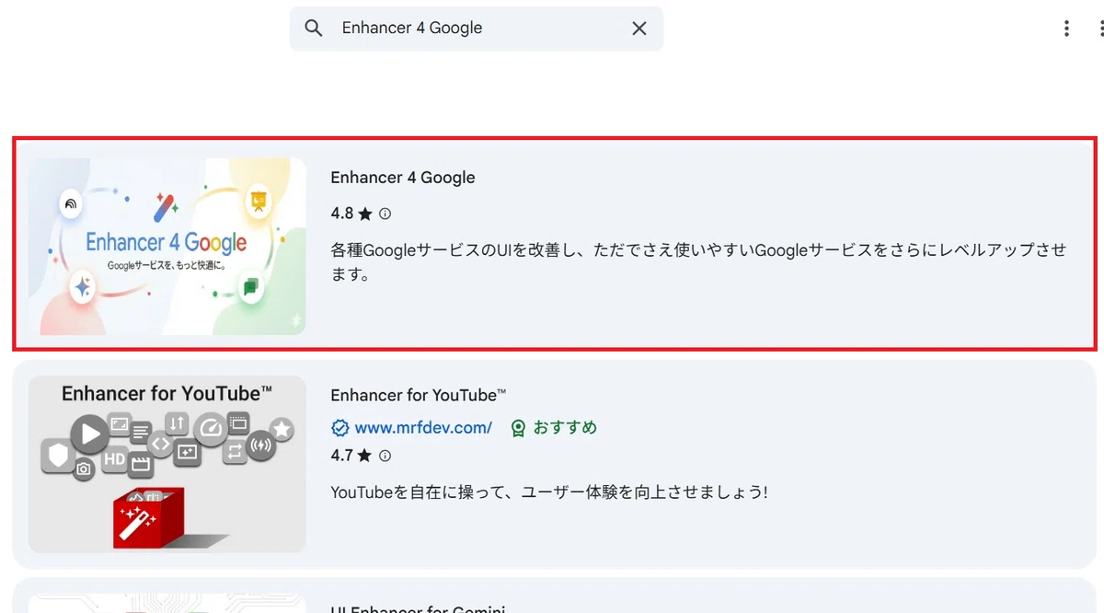Click the star beside the 4.8 rating
The image size is (1104, 613).
point(365,214)
